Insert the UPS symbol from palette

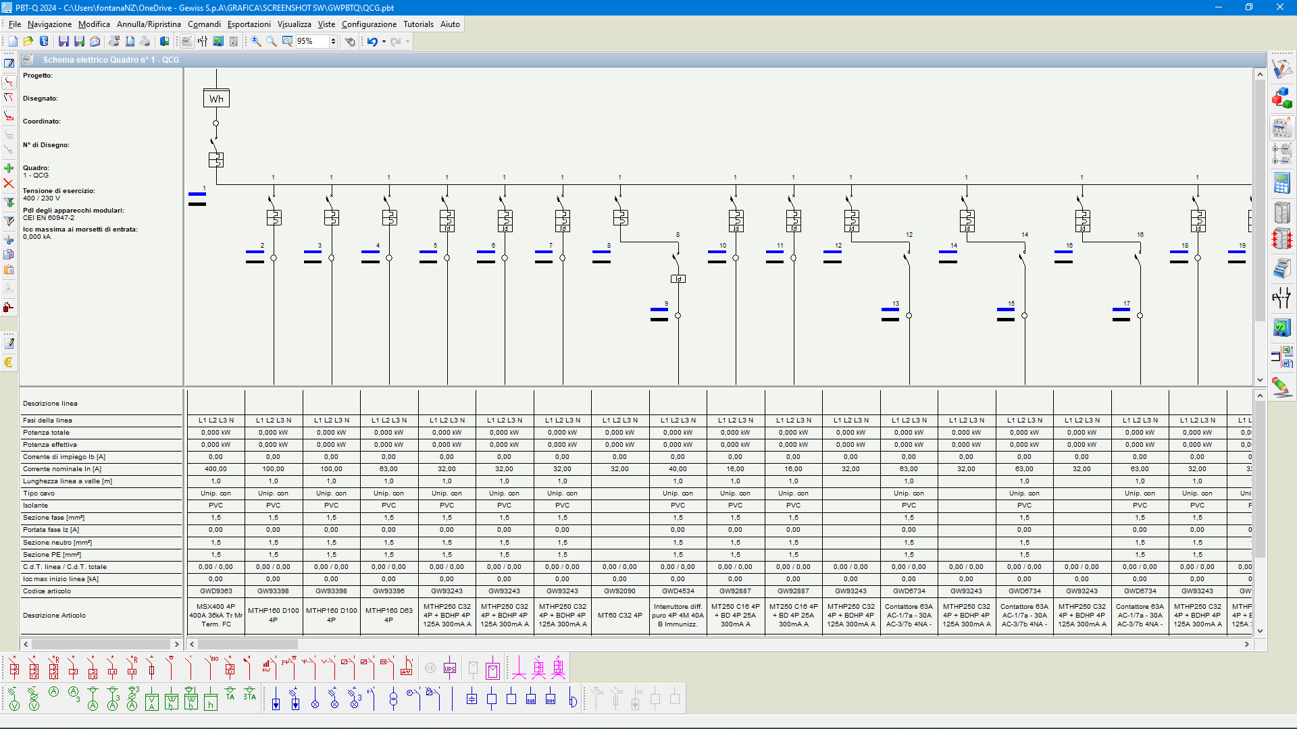point(450,668)
